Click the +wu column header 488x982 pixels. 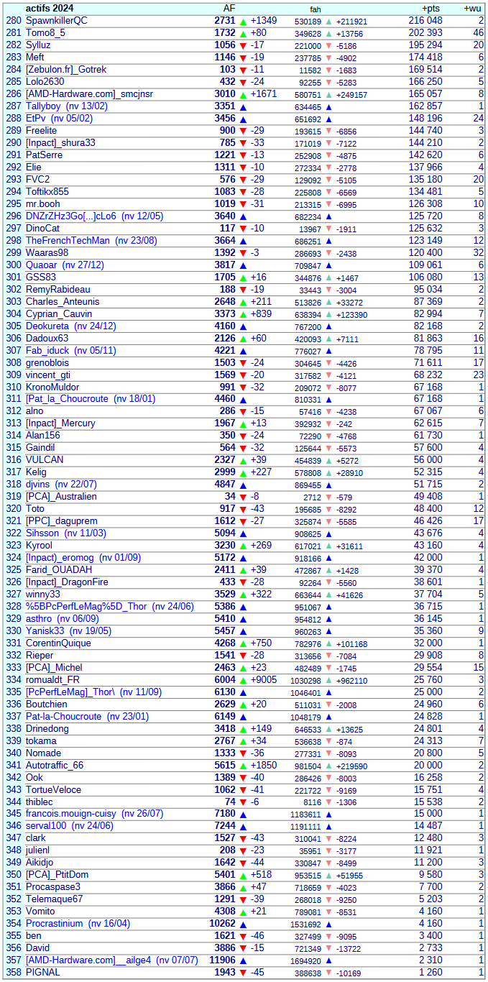point(472,8)
